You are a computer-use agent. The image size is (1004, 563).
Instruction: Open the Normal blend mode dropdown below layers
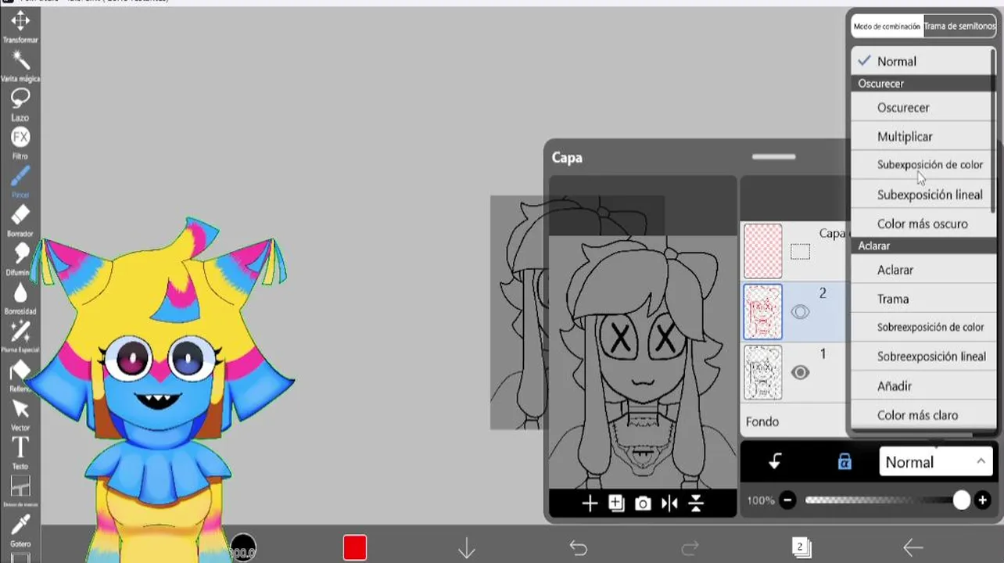936,462
